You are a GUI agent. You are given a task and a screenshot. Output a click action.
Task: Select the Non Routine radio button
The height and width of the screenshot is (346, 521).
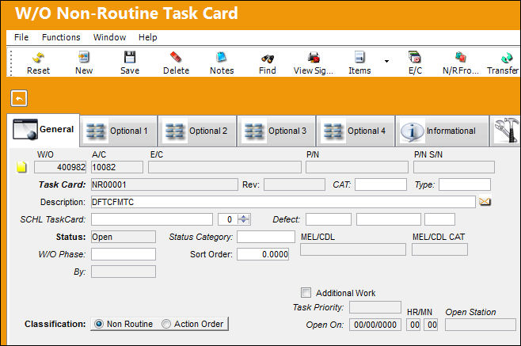click(99, 324)
